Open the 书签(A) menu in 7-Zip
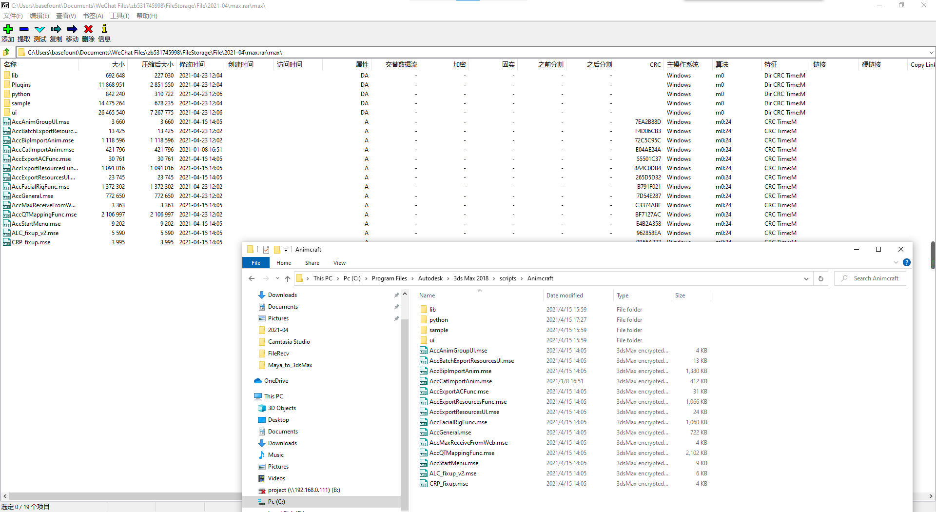The image size is (936, 512). click(93, 16)
